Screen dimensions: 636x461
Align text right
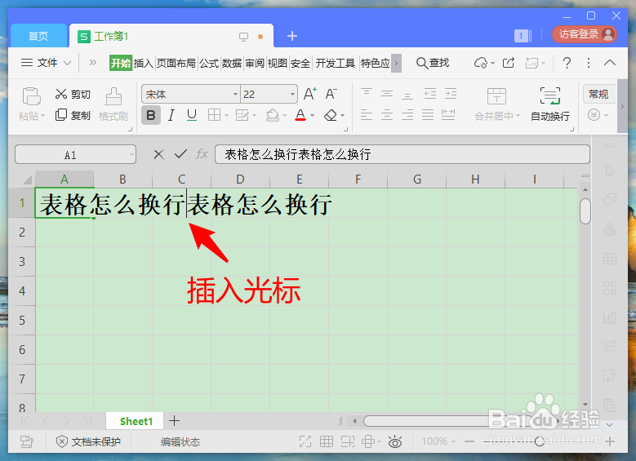click(x=407, y=115)
